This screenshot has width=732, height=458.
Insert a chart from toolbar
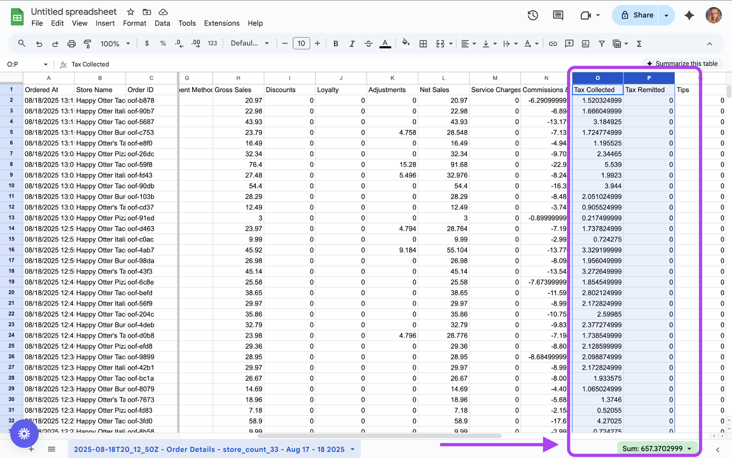click(x=585, y=44)
